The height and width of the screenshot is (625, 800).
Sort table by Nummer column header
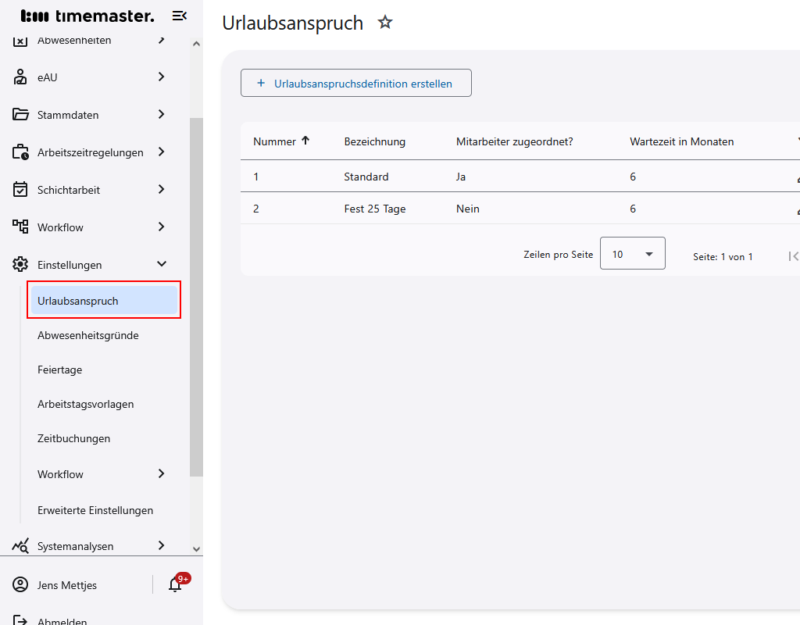(275, 141)
